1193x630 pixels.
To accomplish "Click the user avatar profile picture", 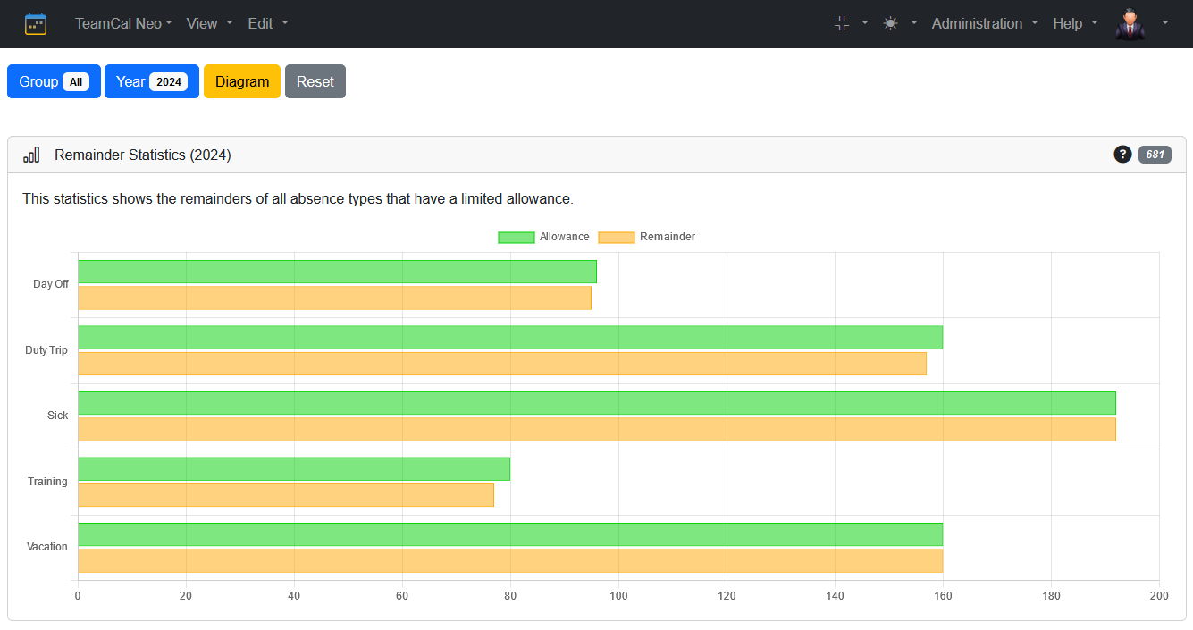I will point(1130,24).
